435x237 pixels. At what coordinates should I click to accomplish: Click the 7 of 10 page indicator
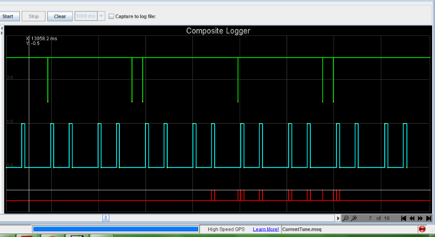(x=379, y=219)
